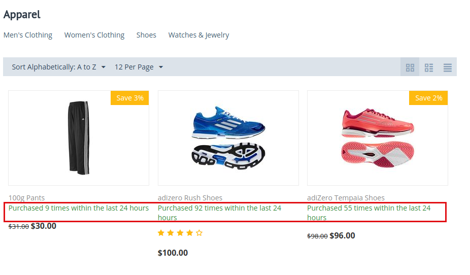This screenshot has width=470, height=275.
Task: Click the black pants product image
Action: (79, 138)
